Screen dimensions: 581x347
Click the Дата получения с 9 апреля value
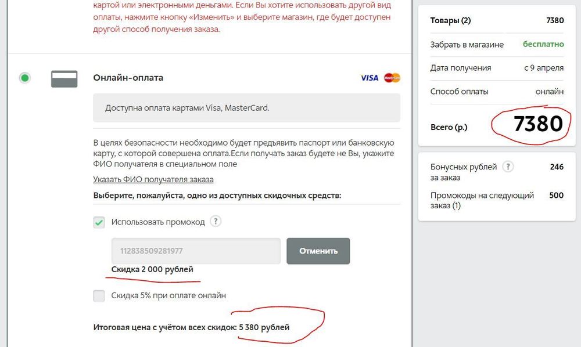coord(544,68)
